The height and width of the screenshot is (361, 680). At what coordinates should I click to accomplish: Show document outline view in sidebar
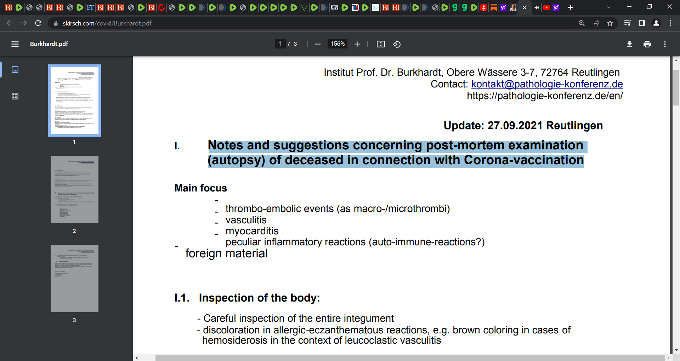pos(15,96)
